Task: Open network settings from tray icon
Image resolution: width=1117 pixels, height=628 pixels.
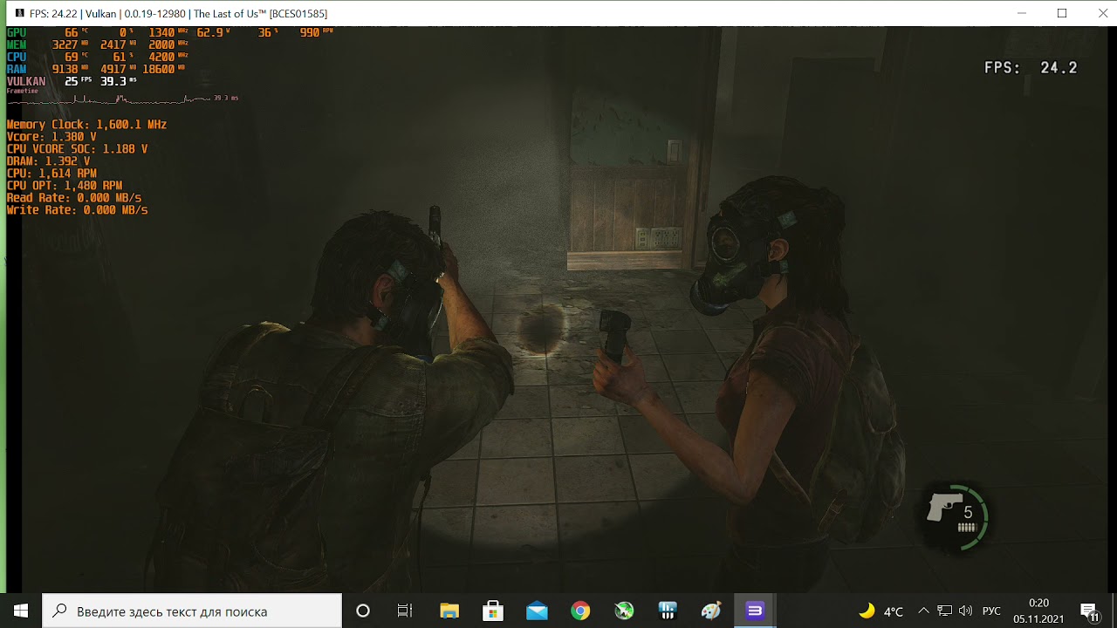Action: point(945,611)
